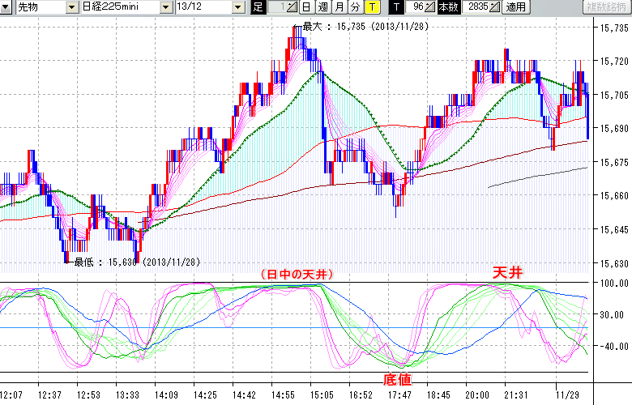Click the 足 period value field
Image resolution: width=632 pixels, height=405 pixels.
pos(276,7)
